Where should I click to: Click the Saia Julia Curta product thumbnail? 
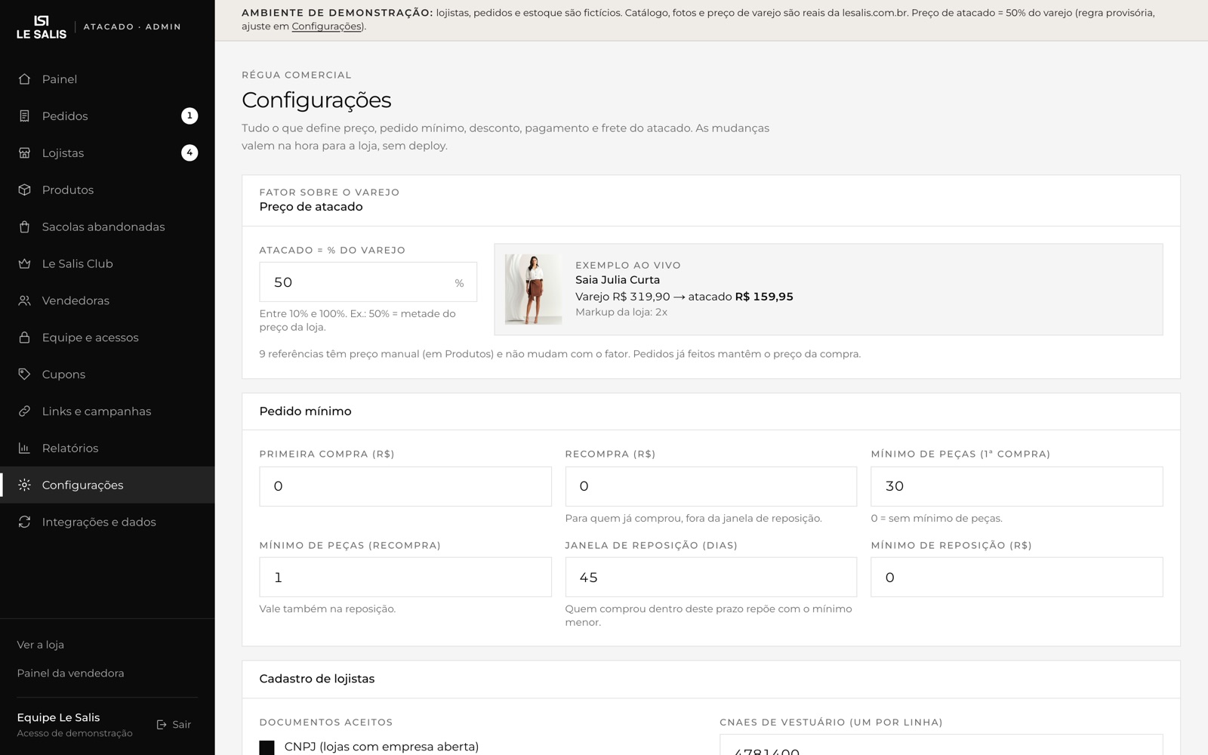tap(534, 289)
